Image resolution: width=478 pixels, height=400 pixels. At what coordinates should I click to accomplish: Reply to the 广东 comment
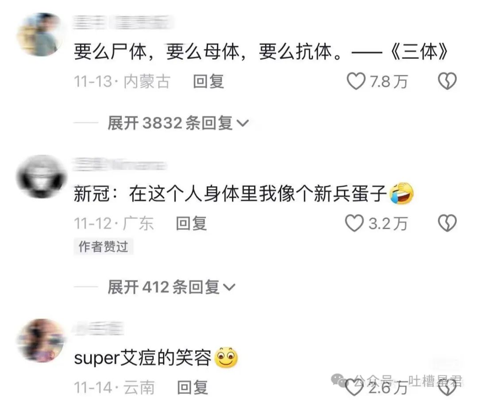point(192,224)
